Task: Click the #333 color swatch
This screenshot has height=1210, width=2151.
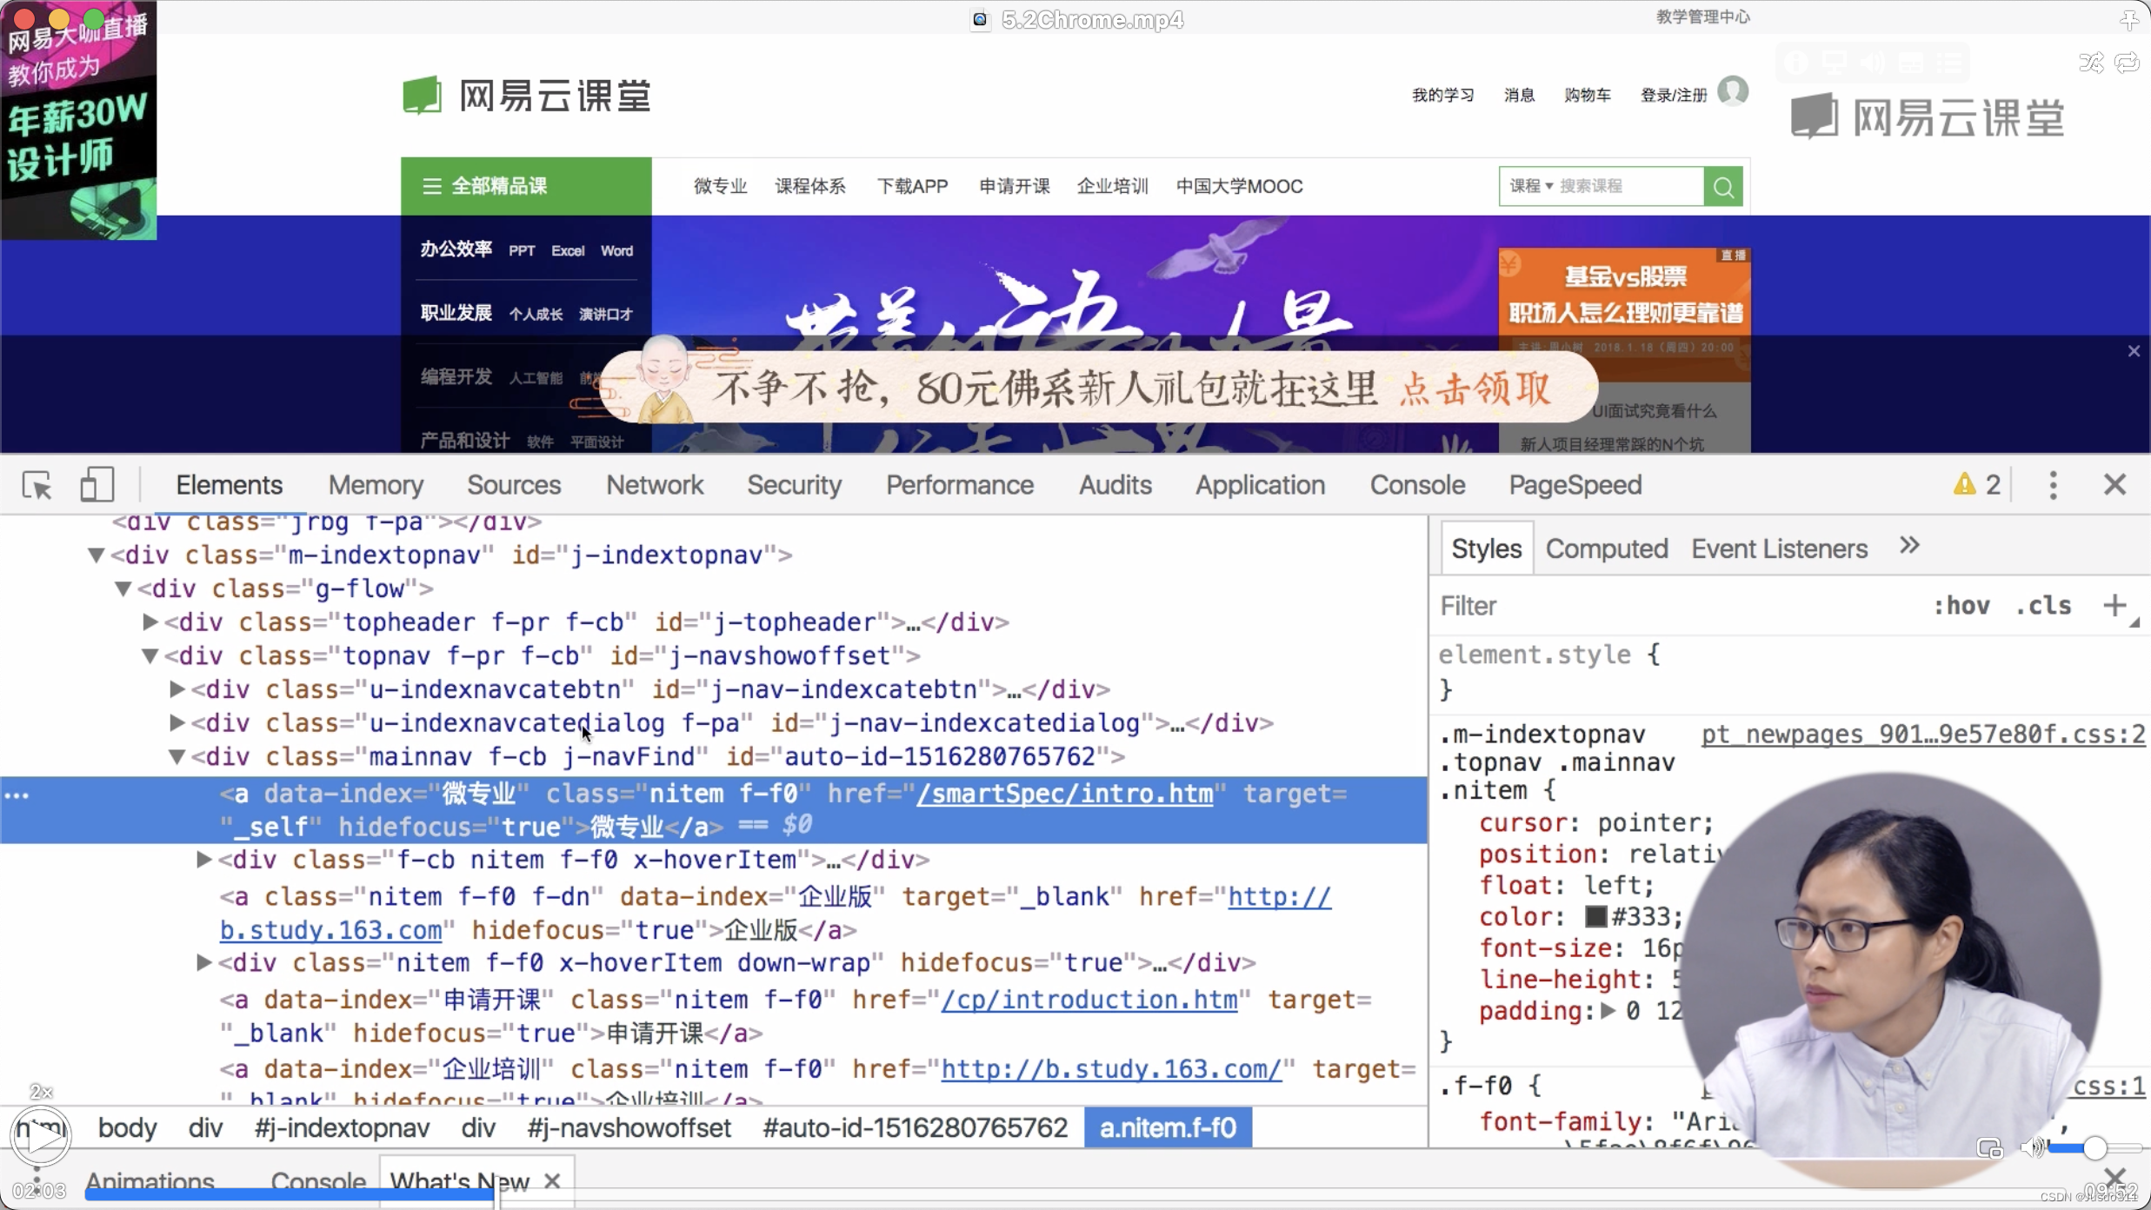Action: tap(1595, 916)
